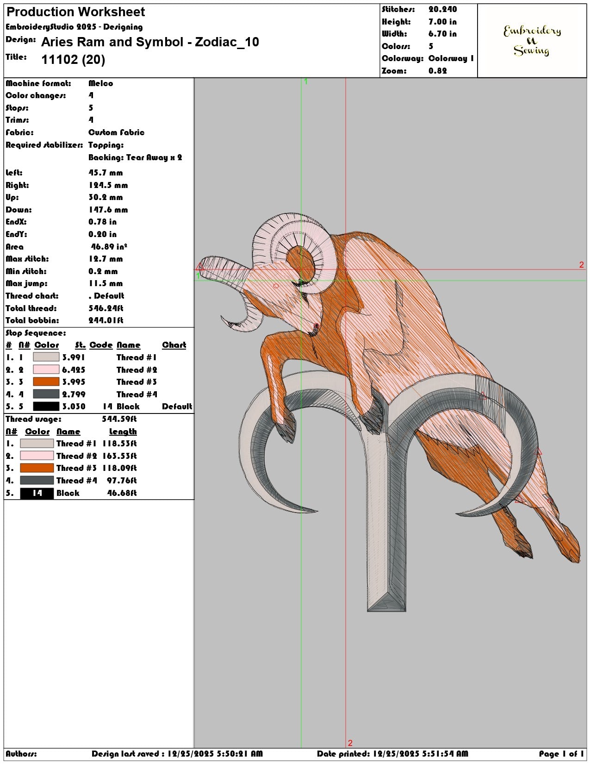This screenshot has height=764, width=590.
Task: Click the Thread #1 swatch in Thread usage
Action: (x=37, y=444)
